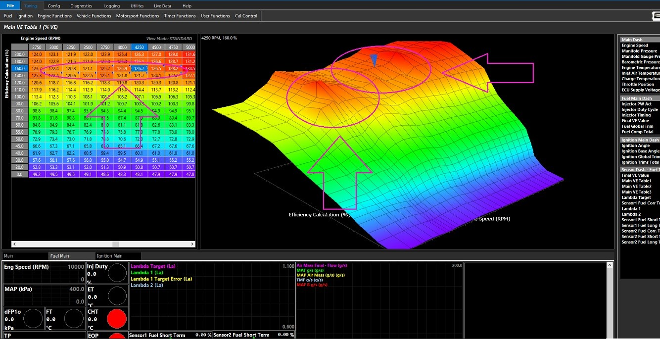Screen dimensions: 660x339
Task: Click the dFP1o circular gauge
Action: [x=33, y=319]
